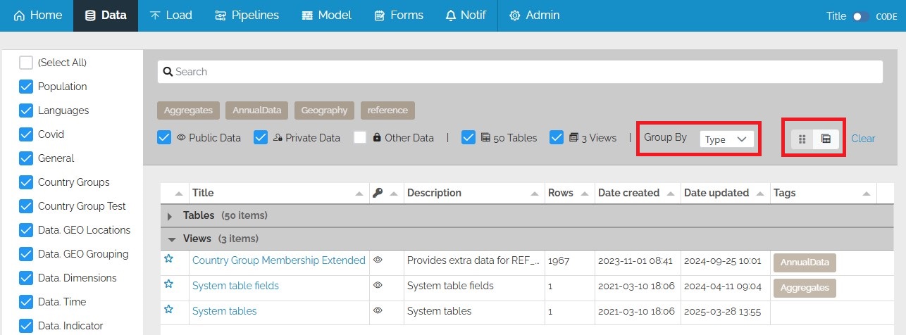The image size is (906, 335).
Task: Sort by Tags column arrow
Action: point(867,194)
